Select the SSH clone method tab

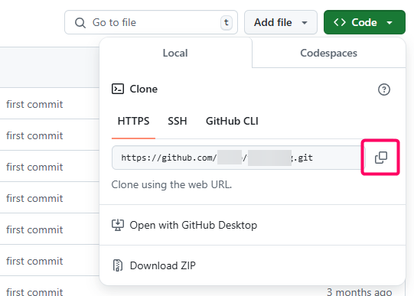178,122
